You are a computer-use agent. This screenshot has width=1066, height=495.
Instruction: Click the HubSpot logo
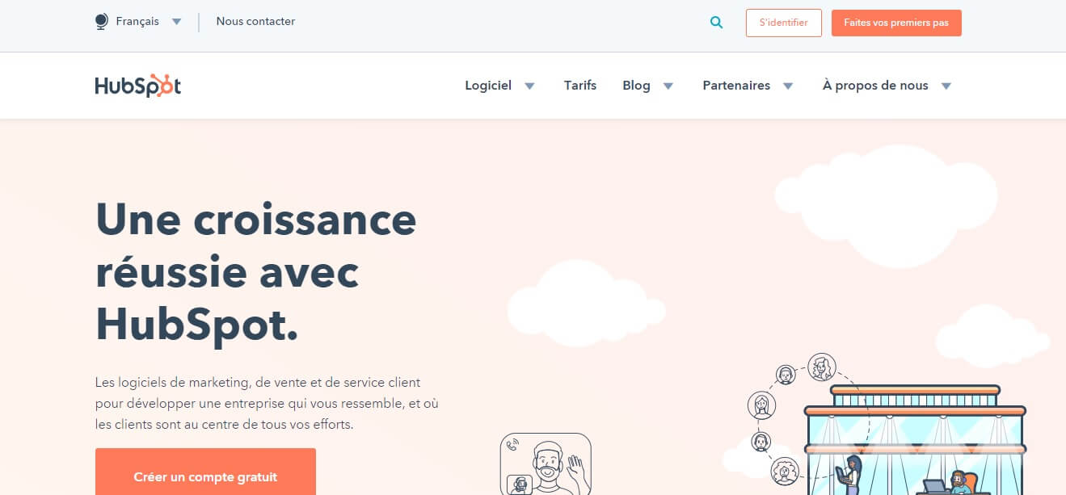click(x=137, y=86)
